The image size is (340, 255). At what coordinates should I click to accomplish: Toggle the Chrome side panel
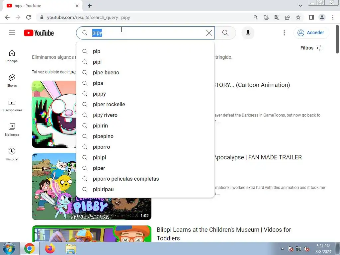click(311, 17)
